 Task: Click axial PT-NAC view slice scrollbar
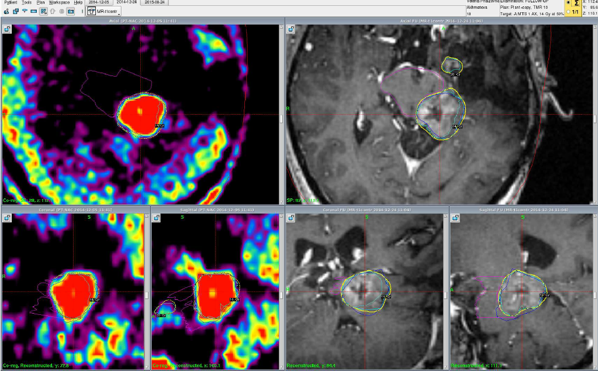click(281, 119)
